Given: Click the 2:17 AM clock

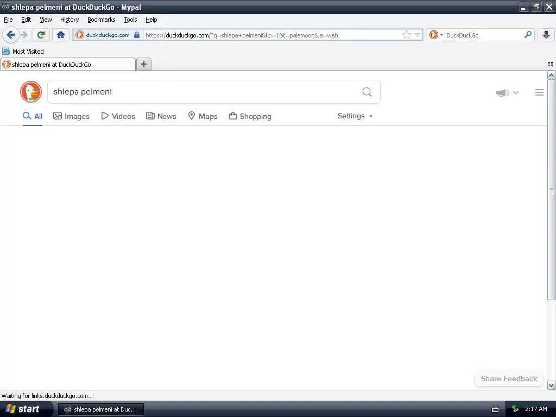Looking at the screenshot, I should click(x=536, y=409).
